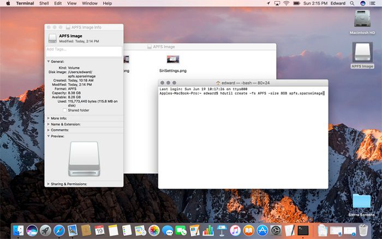The image size is (382, 239).
Task: Open Numbers bar chart icon
Action: (x=208, y=230)
